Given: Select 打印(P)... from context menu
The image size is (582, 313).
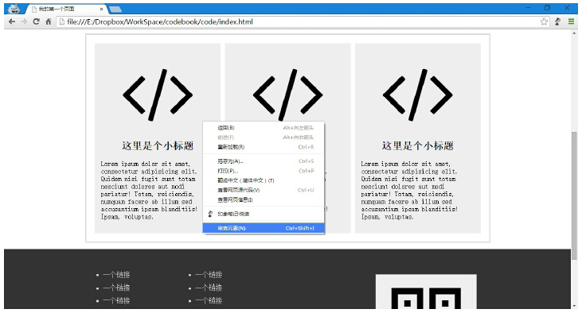Looking at the screenshot, I should [x=264, y=171].
